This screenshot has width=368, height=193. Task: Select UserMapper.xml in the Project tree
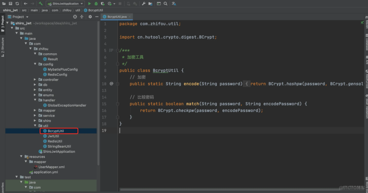(x=52, y=167)
